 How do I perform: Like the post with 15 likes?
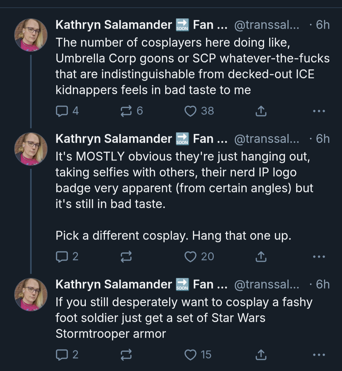click(x=198, y=355)
